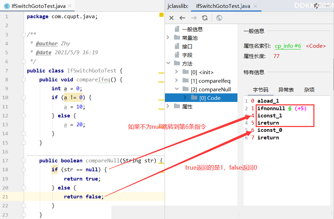This screenshot has height=219, width=334.
Task: Expand the 常量池 node chevron
Action: 168,37
